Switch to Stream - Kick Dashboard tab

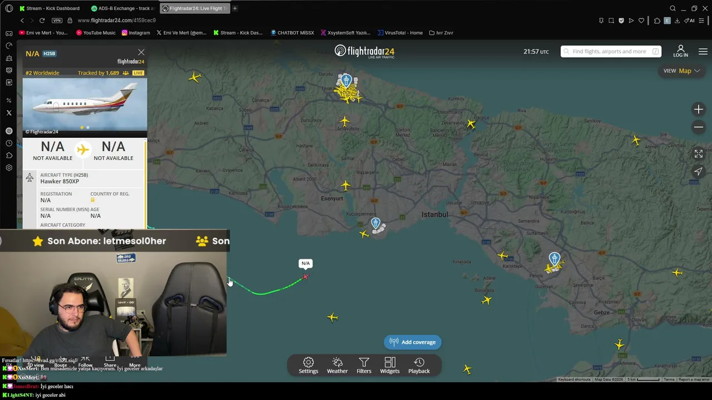click(x=51, y=8)
